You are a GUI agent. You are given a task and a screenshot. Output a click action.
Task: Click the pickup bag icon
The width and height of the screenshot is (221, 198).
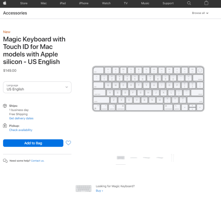[x=5, y=126]
